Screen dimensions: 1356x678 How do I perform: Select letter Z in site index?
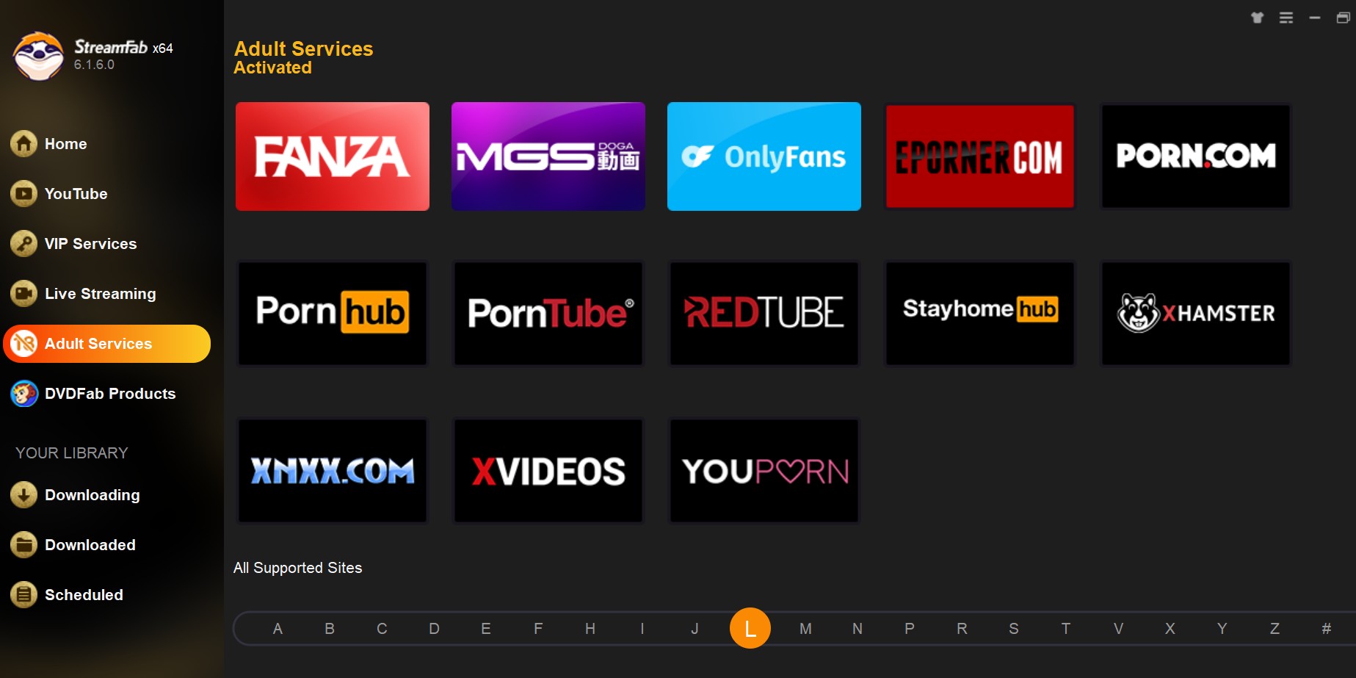coord(1275,629)
